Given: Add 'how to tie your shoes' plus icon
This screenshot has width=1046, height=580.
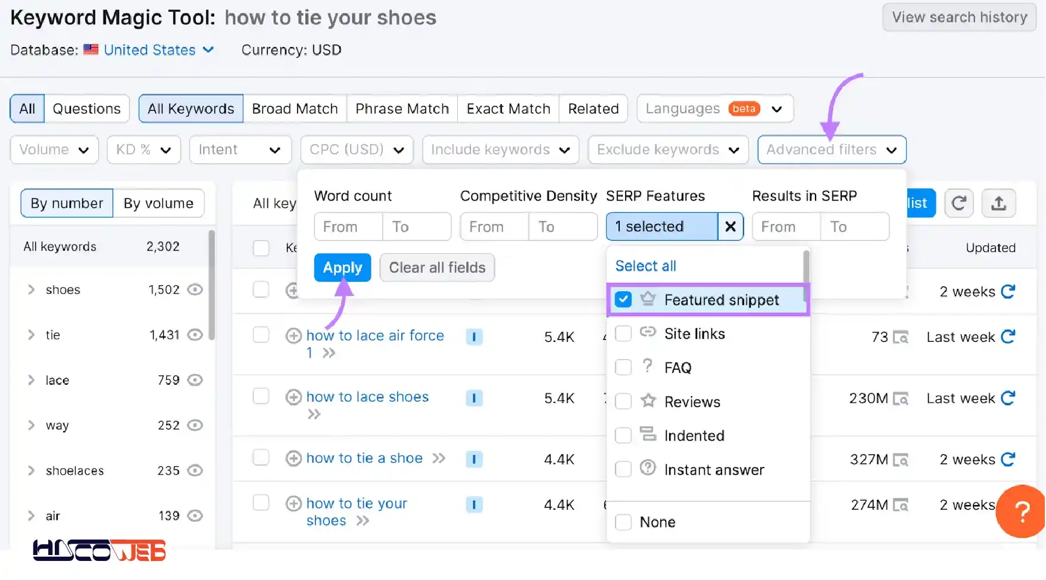Looking at the screenshot, I should [293, 504].
